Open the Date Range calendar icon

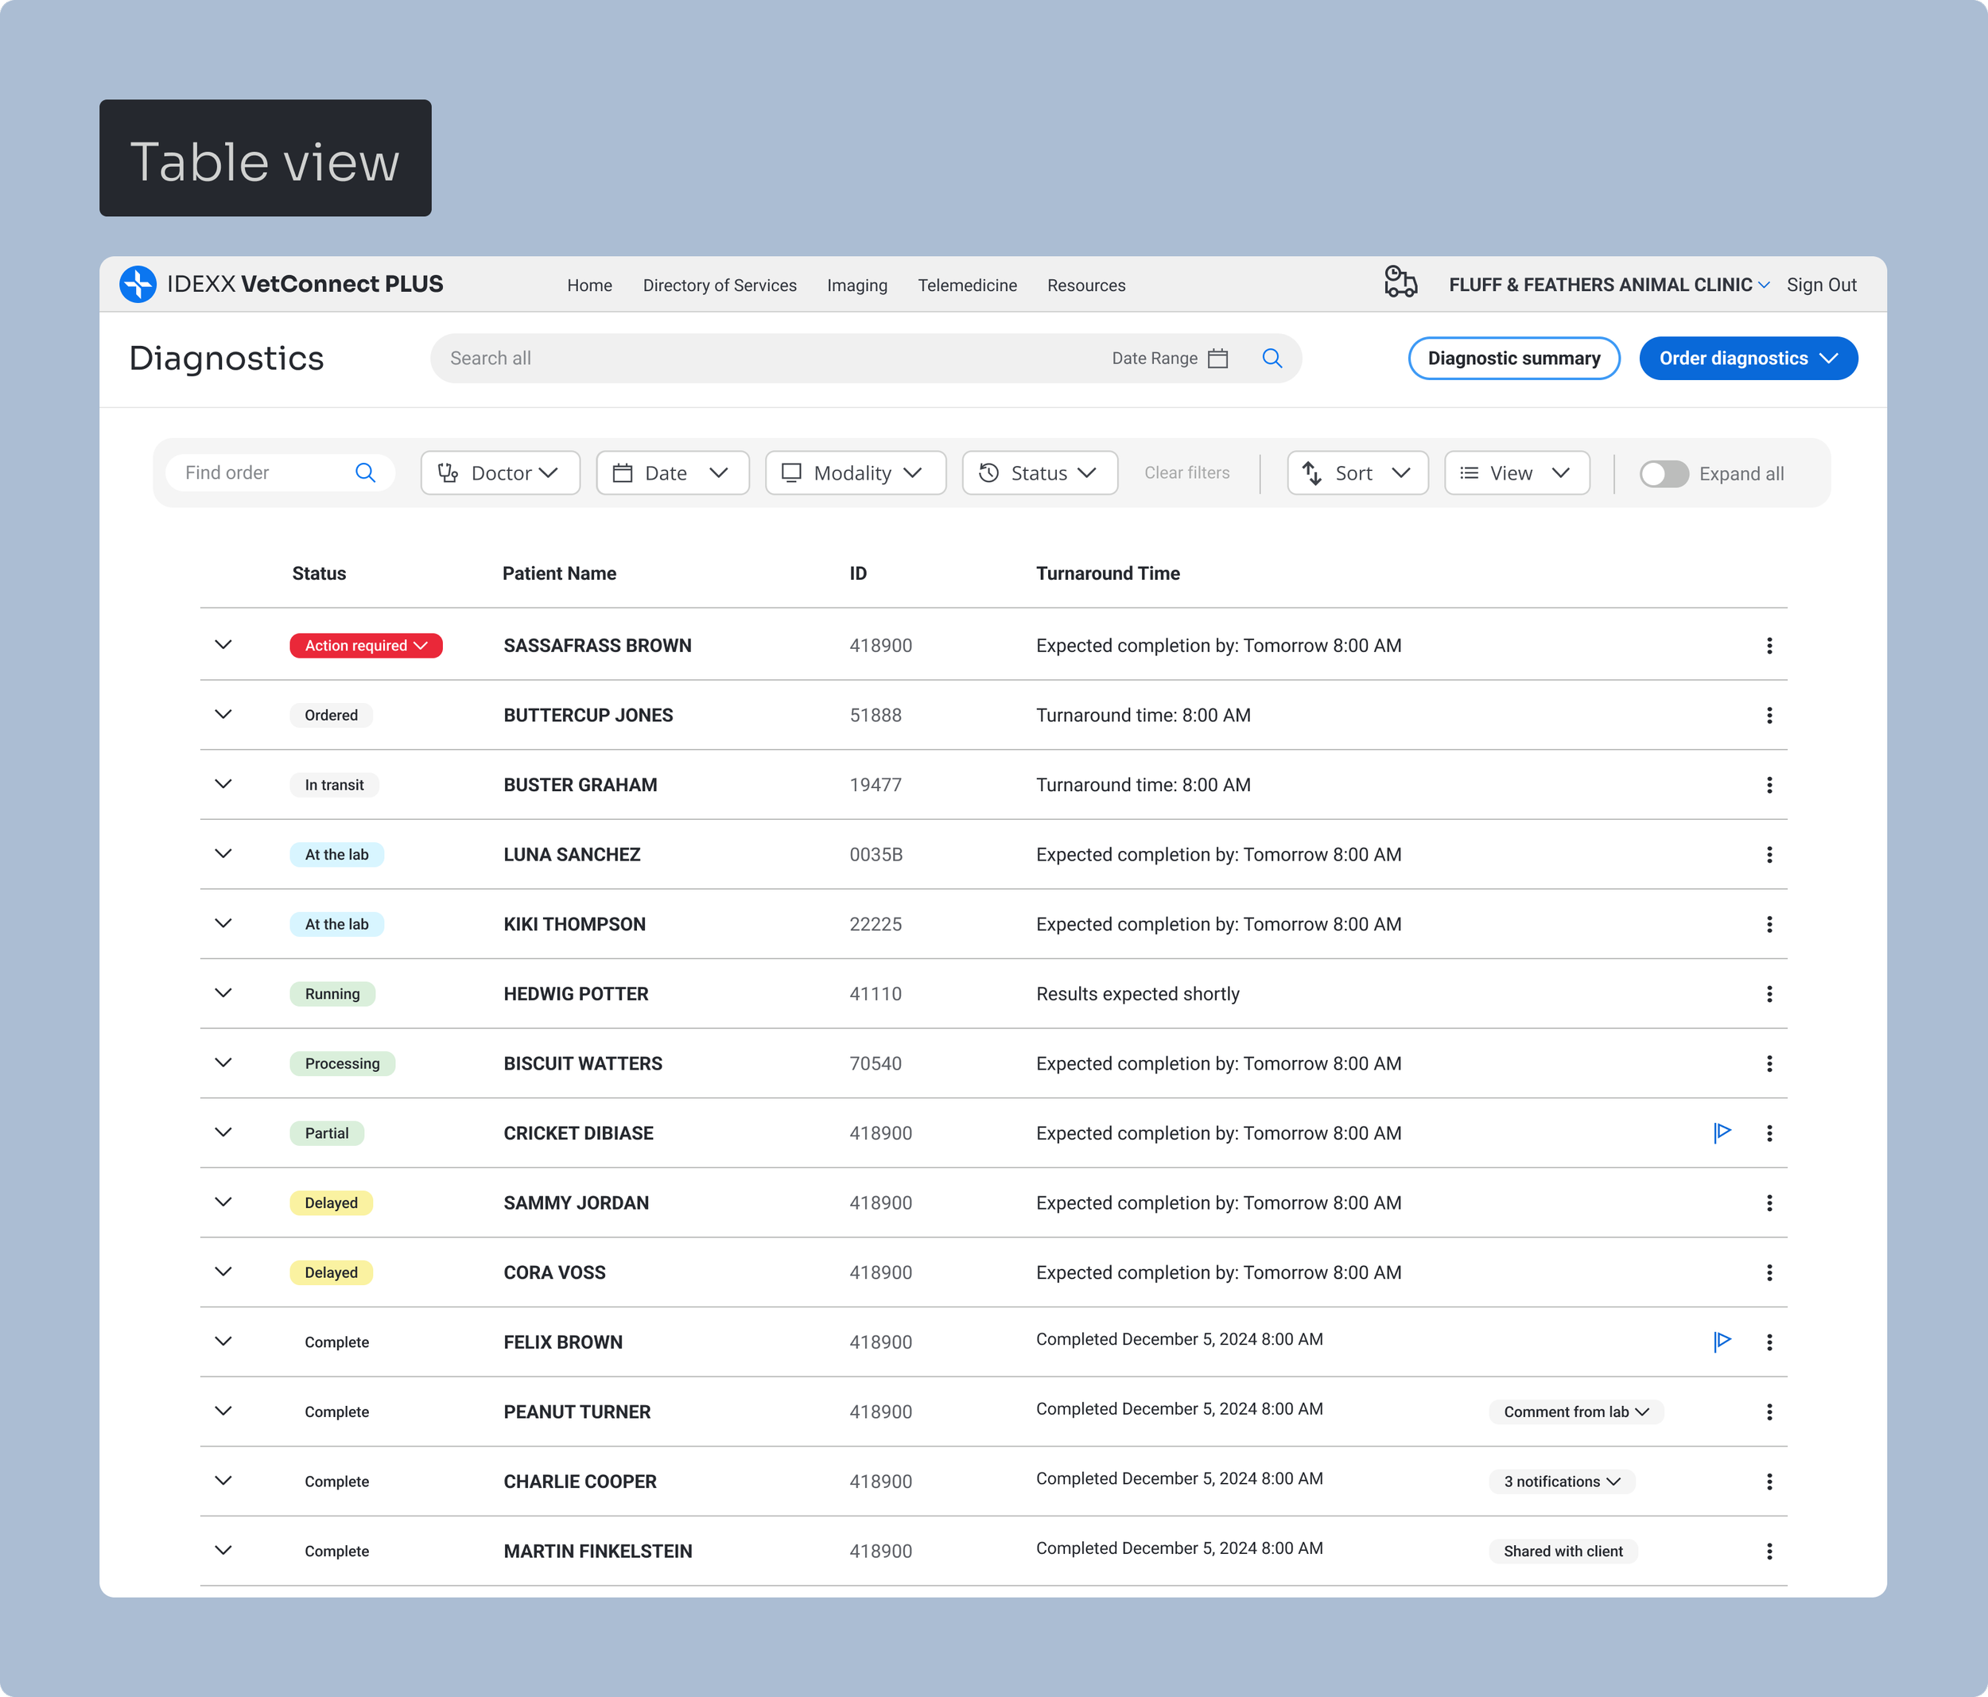tap(1217, 358)
